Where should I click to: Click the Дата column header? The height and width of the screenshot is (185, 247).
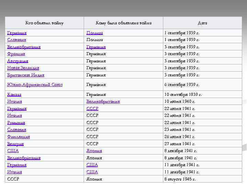coord(202,23)
